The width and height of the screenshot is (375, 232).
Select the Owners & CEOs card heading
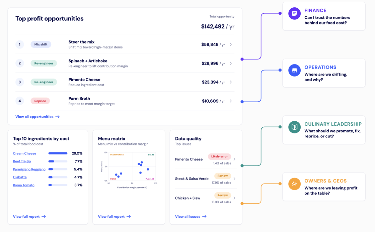tap(325, 181)
